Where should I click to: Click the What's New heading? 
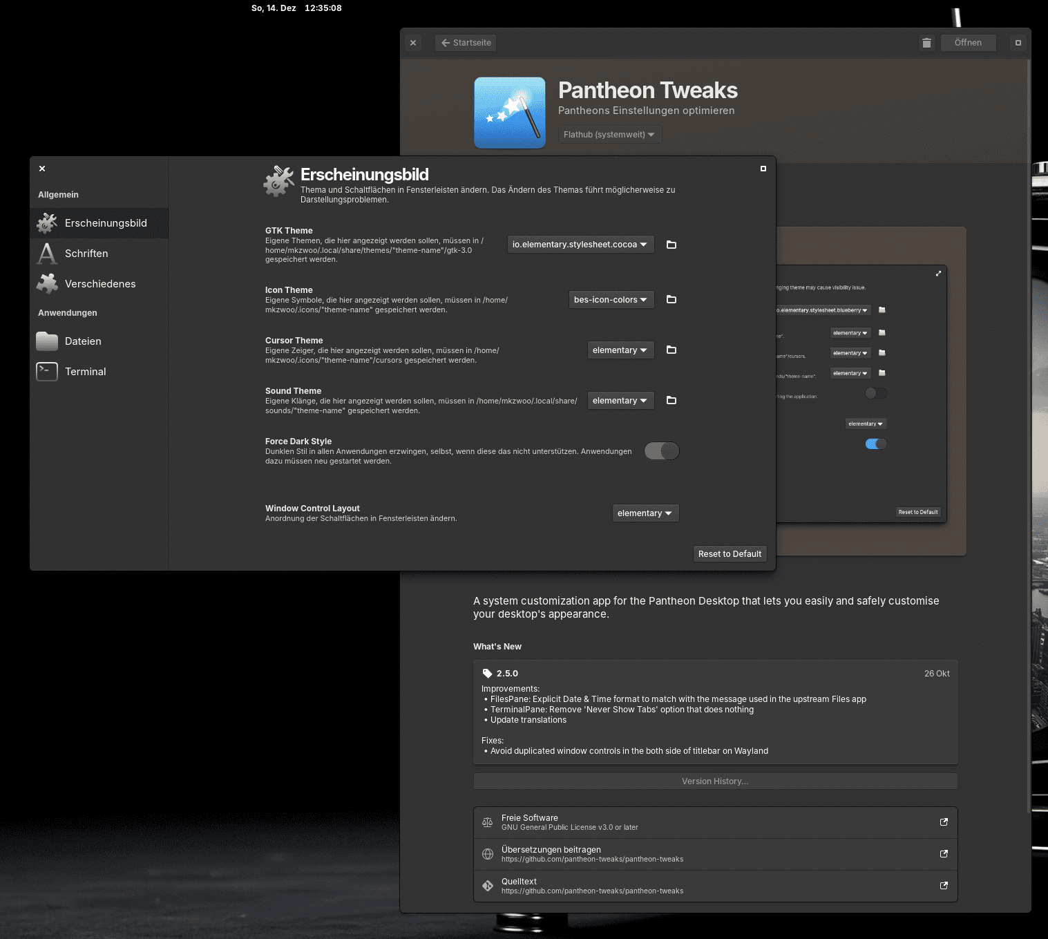(x=497, y=647)
